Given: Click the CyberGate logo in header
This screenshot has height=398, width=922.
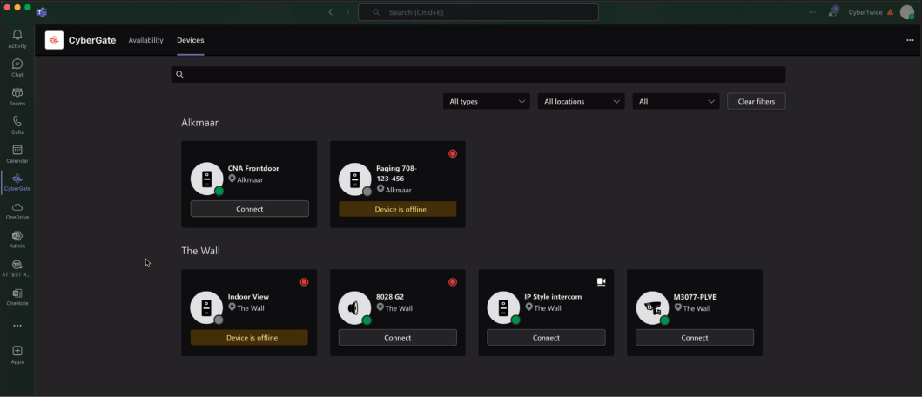Looking at the screenshot, I should (54, 40).
